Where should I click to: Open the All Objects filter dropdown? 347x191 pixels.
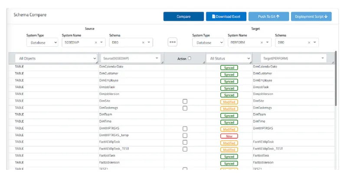coord(56,58)
